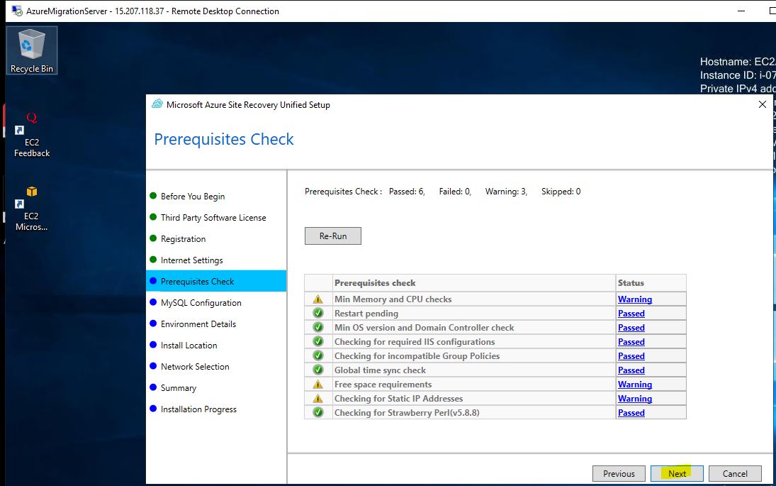Select MySQL Configuration step in sidebar
Viewport: 776px width, 486px height.
201,303
